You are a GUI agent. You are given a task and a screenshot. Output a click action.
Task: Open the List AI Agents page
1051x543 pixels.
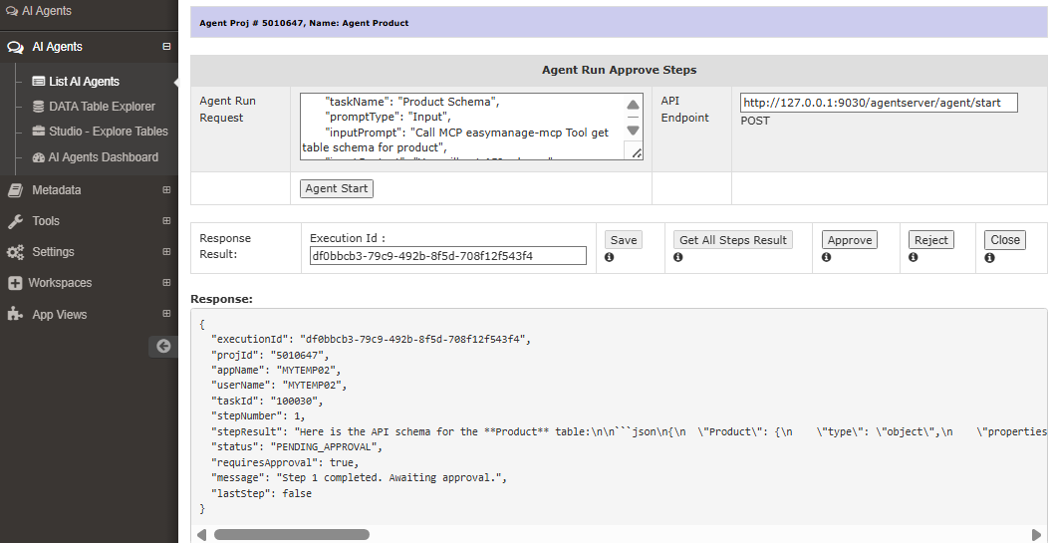(84, 82)
